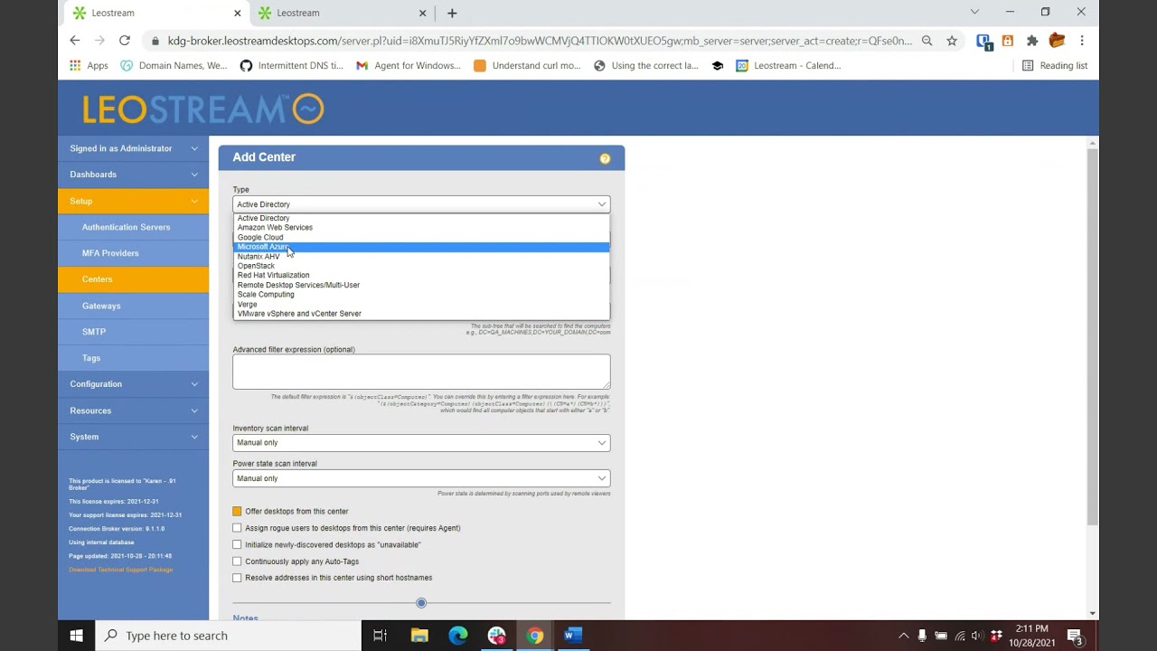Click the Domain Names bookmark
This screenshot has height=651, width=1157.
[x=174, y=65]
